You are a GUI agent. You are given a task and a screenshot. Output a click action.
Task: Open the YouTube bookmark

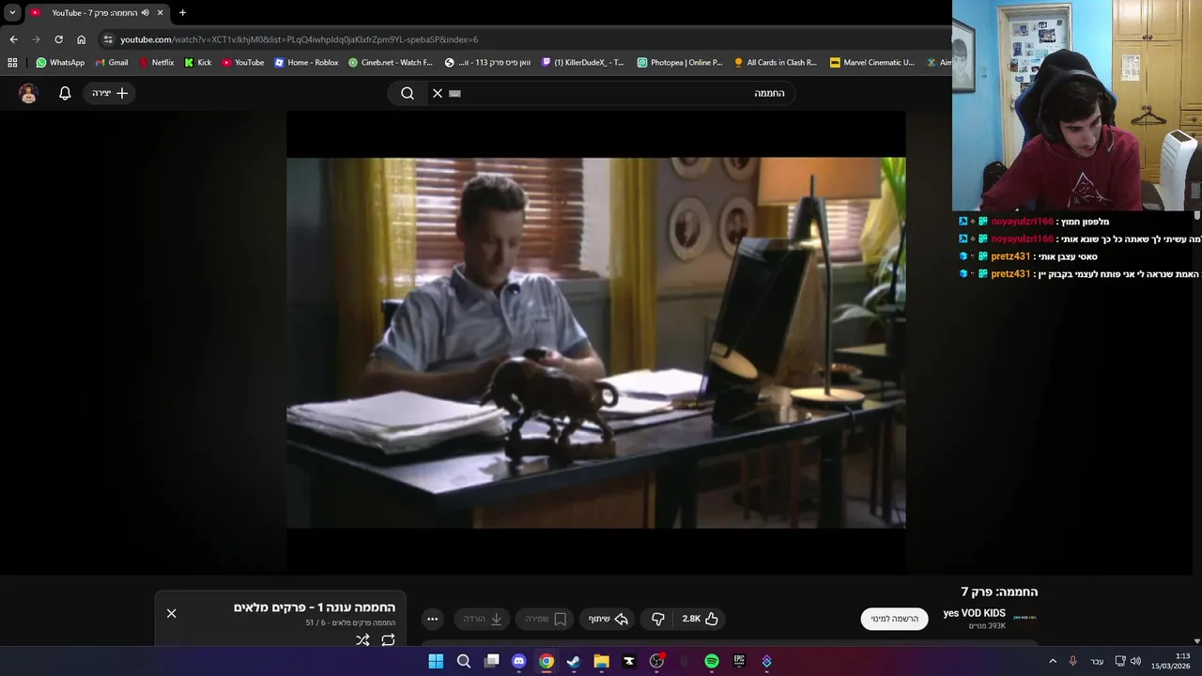coord(243,62)
